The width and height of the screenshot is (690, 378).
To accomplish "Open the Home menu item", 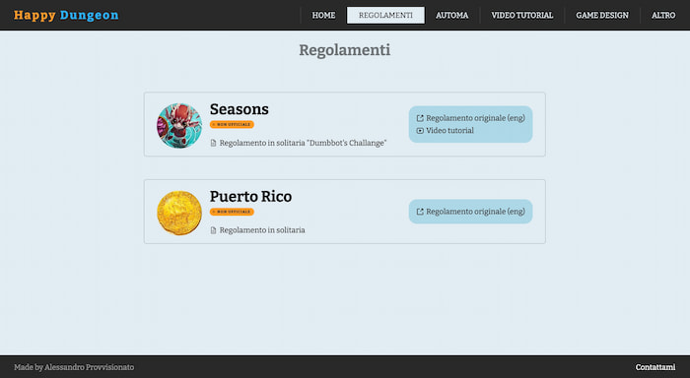I will tap(323, 16).
